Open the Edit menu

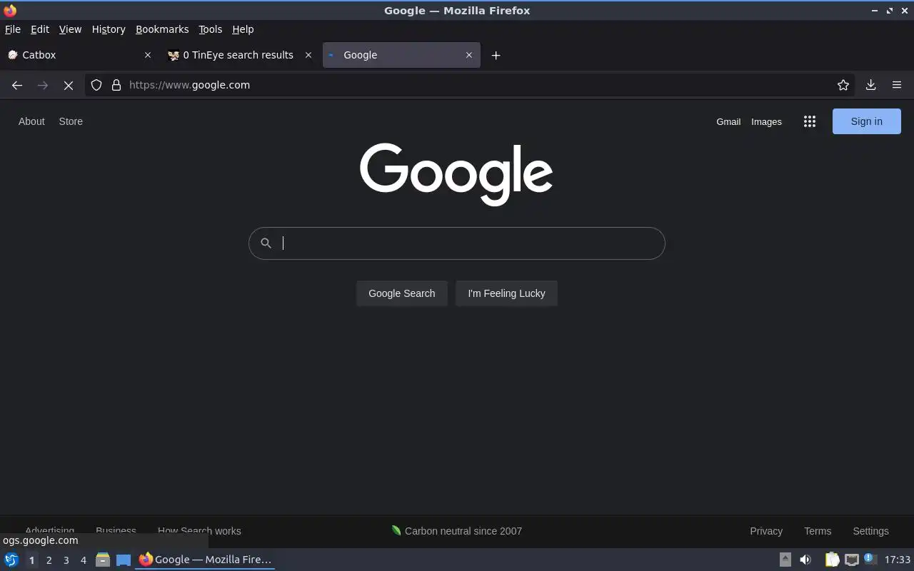pyautogui.click(x=40, y=29)
